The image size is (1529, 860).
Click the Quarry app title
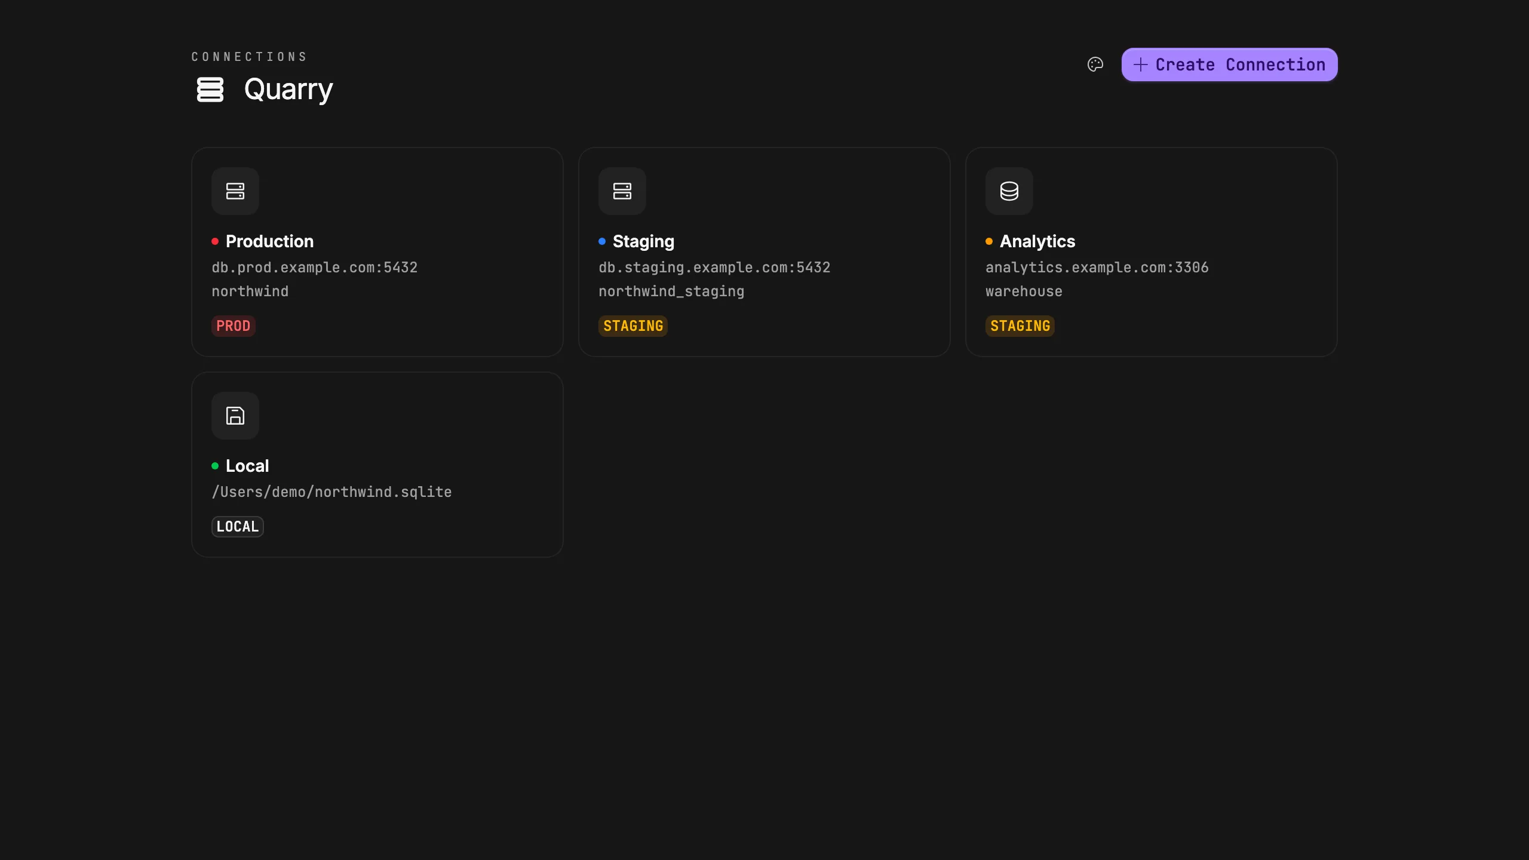(x=288, y=90)
